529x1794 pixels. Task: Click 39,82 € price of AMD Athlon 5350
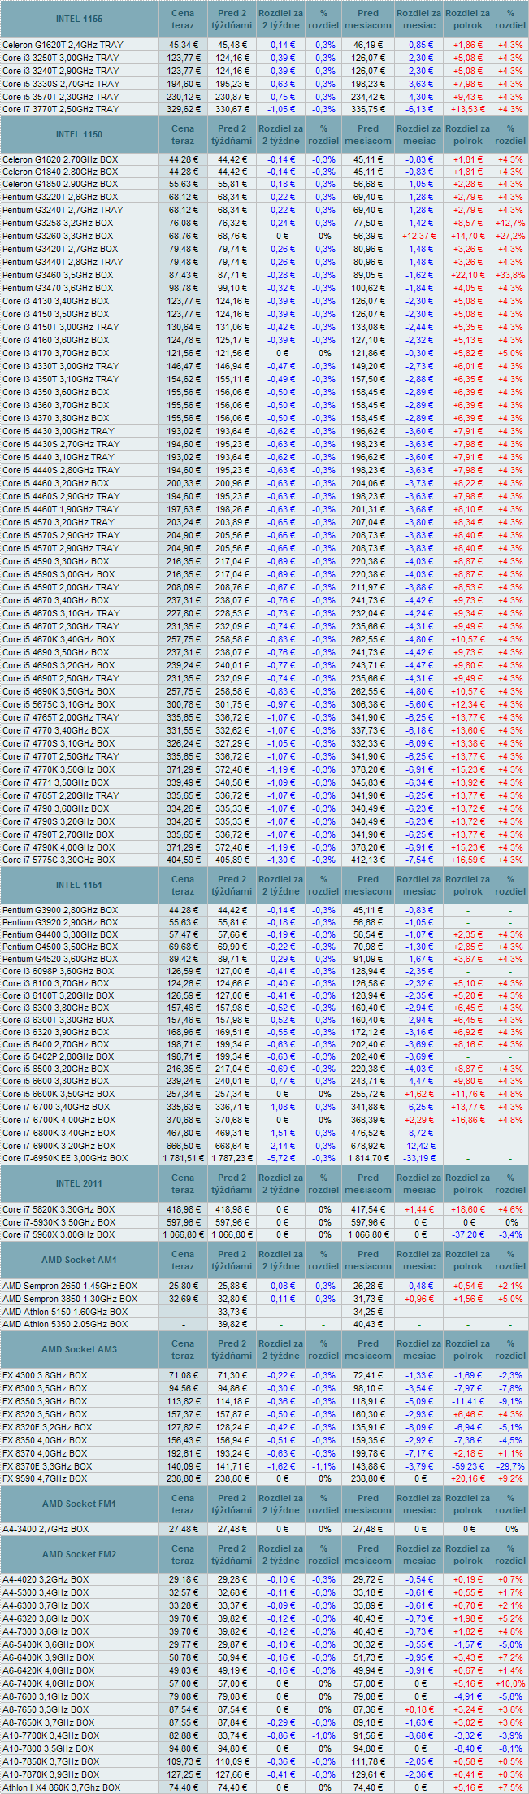tap(232, 1324)
